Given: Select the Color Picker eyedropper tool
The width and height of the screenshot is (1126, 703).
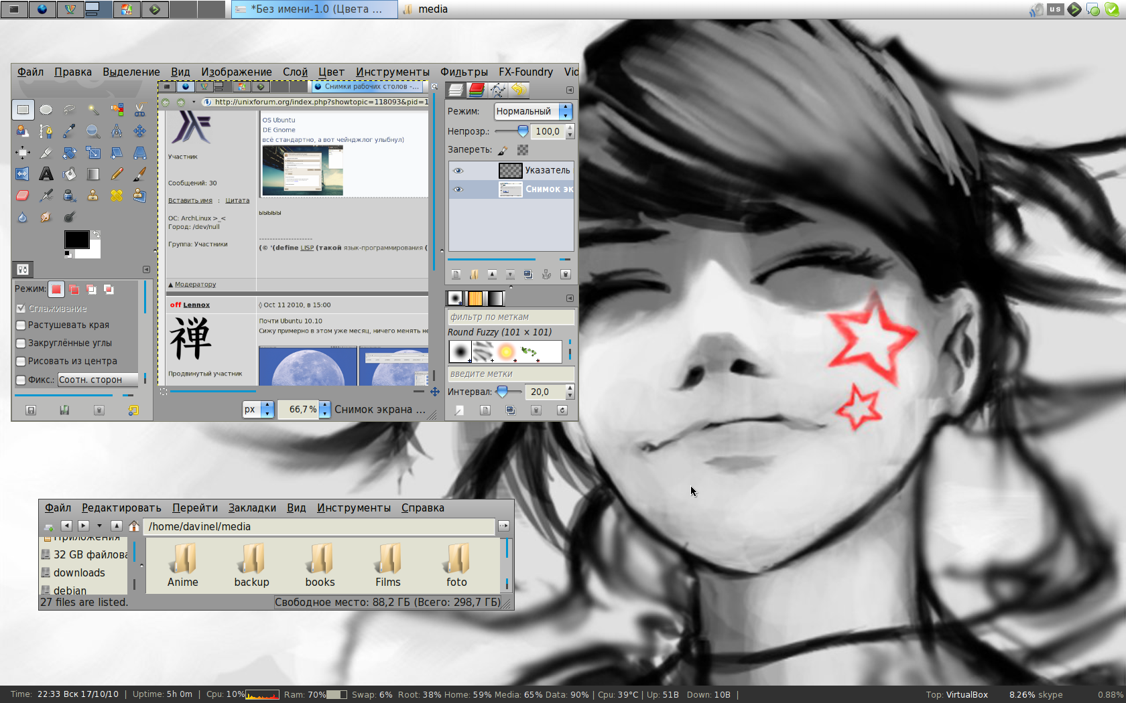Looking at the screenshot, I should [70, 131].
